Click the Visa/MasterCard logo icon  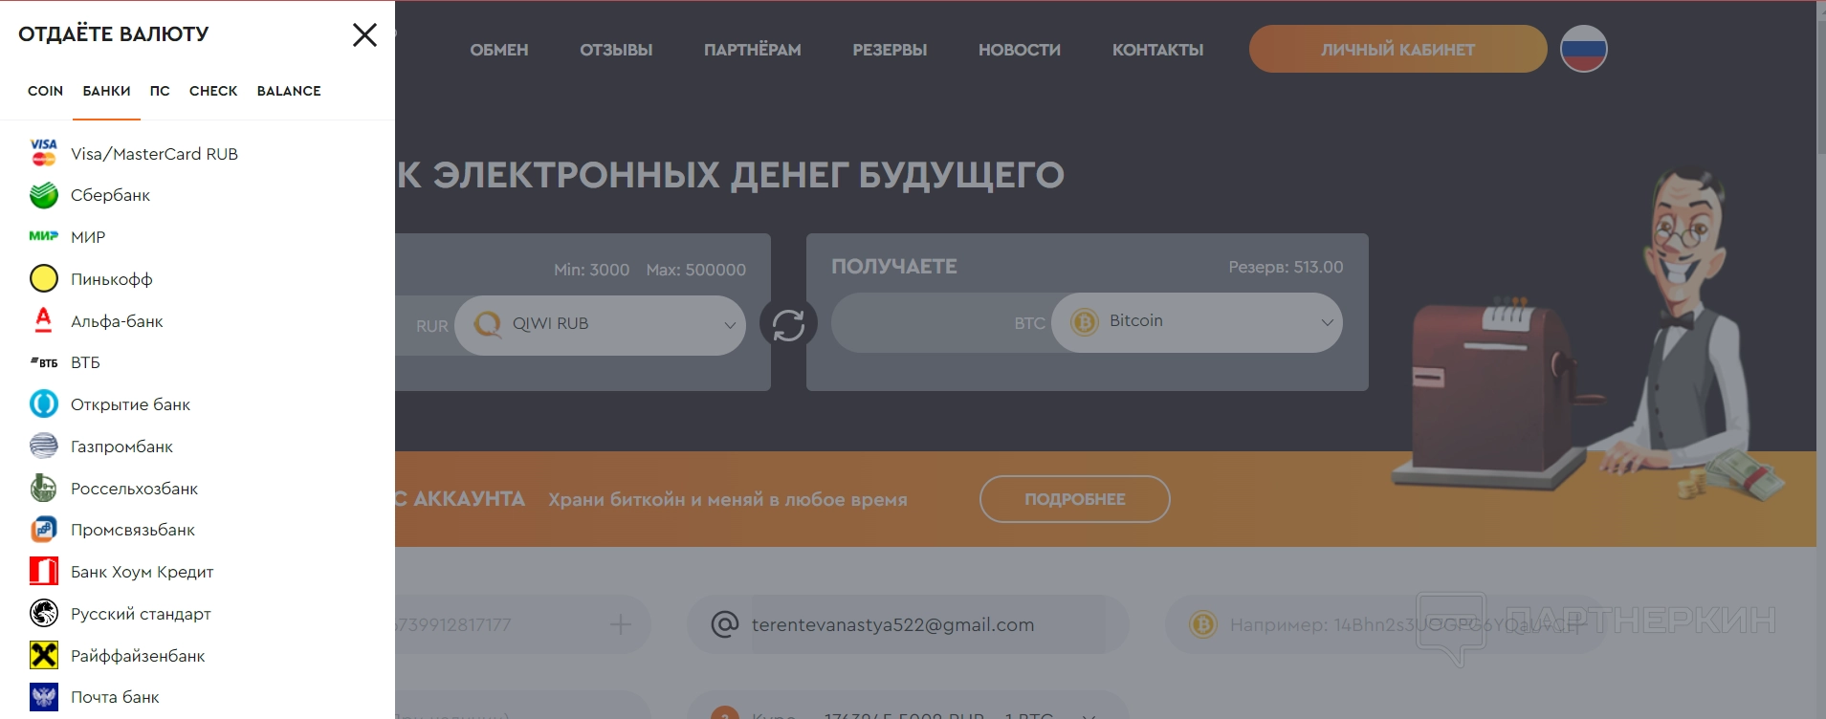[44, 153]
